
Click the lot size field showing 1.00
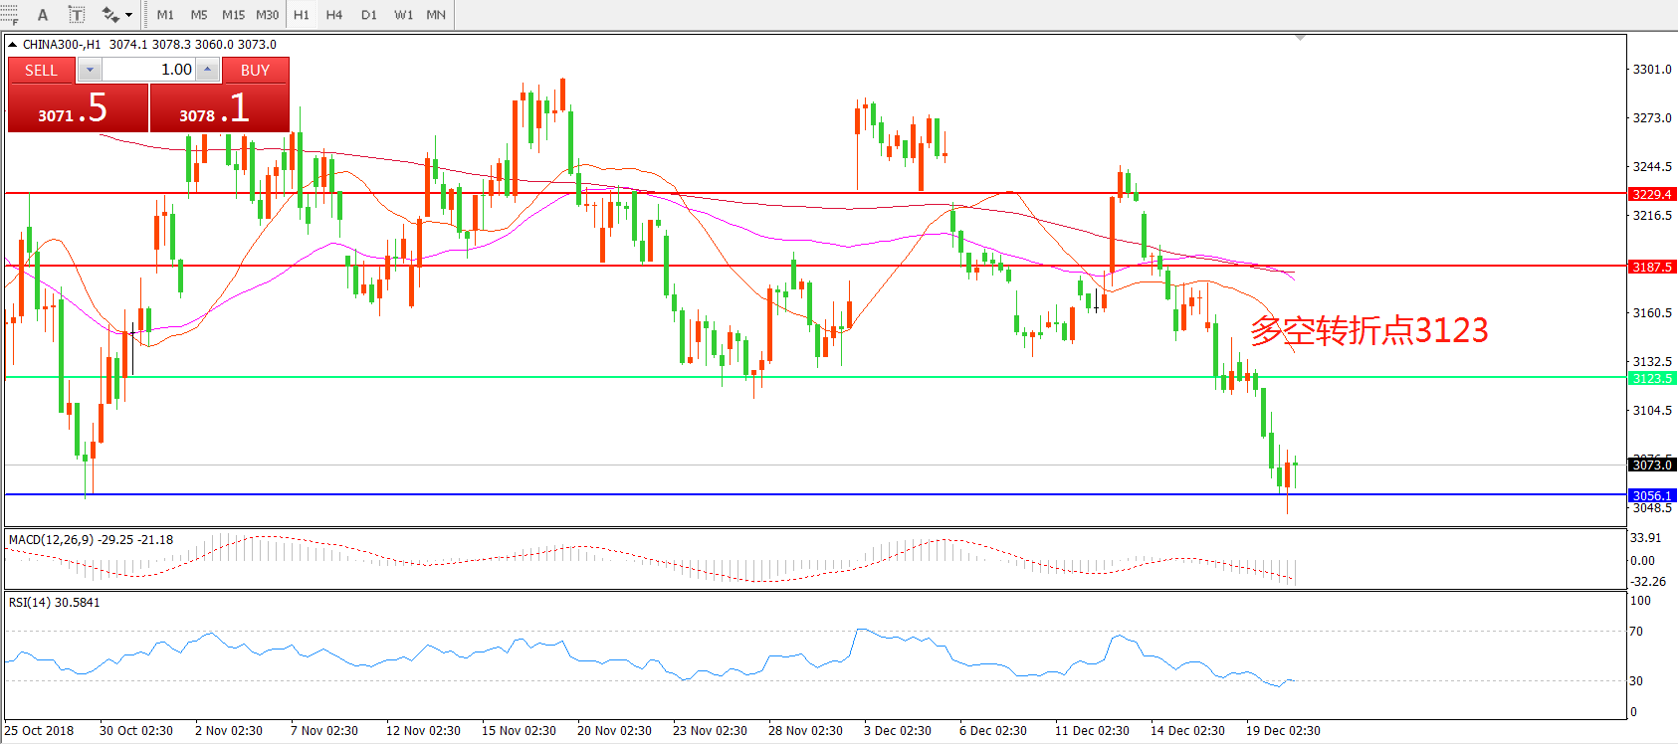point(149,70)
